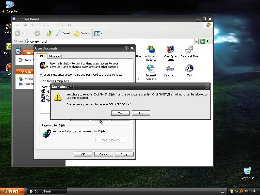Click the Control Panel address field
This screenshot has width=260, height=195.
click(109, 41)
